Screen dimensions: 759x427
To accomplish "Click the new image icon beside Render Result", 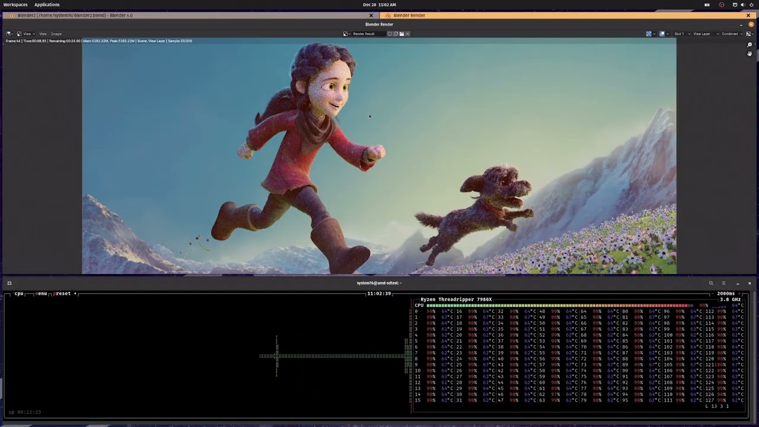I will [396, 34].
